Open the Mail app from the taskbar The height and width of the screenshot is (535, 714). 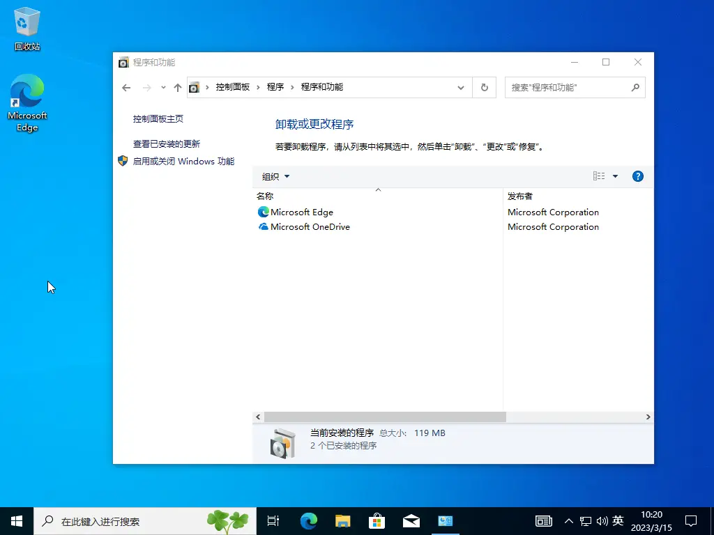[x=411, y=521]
